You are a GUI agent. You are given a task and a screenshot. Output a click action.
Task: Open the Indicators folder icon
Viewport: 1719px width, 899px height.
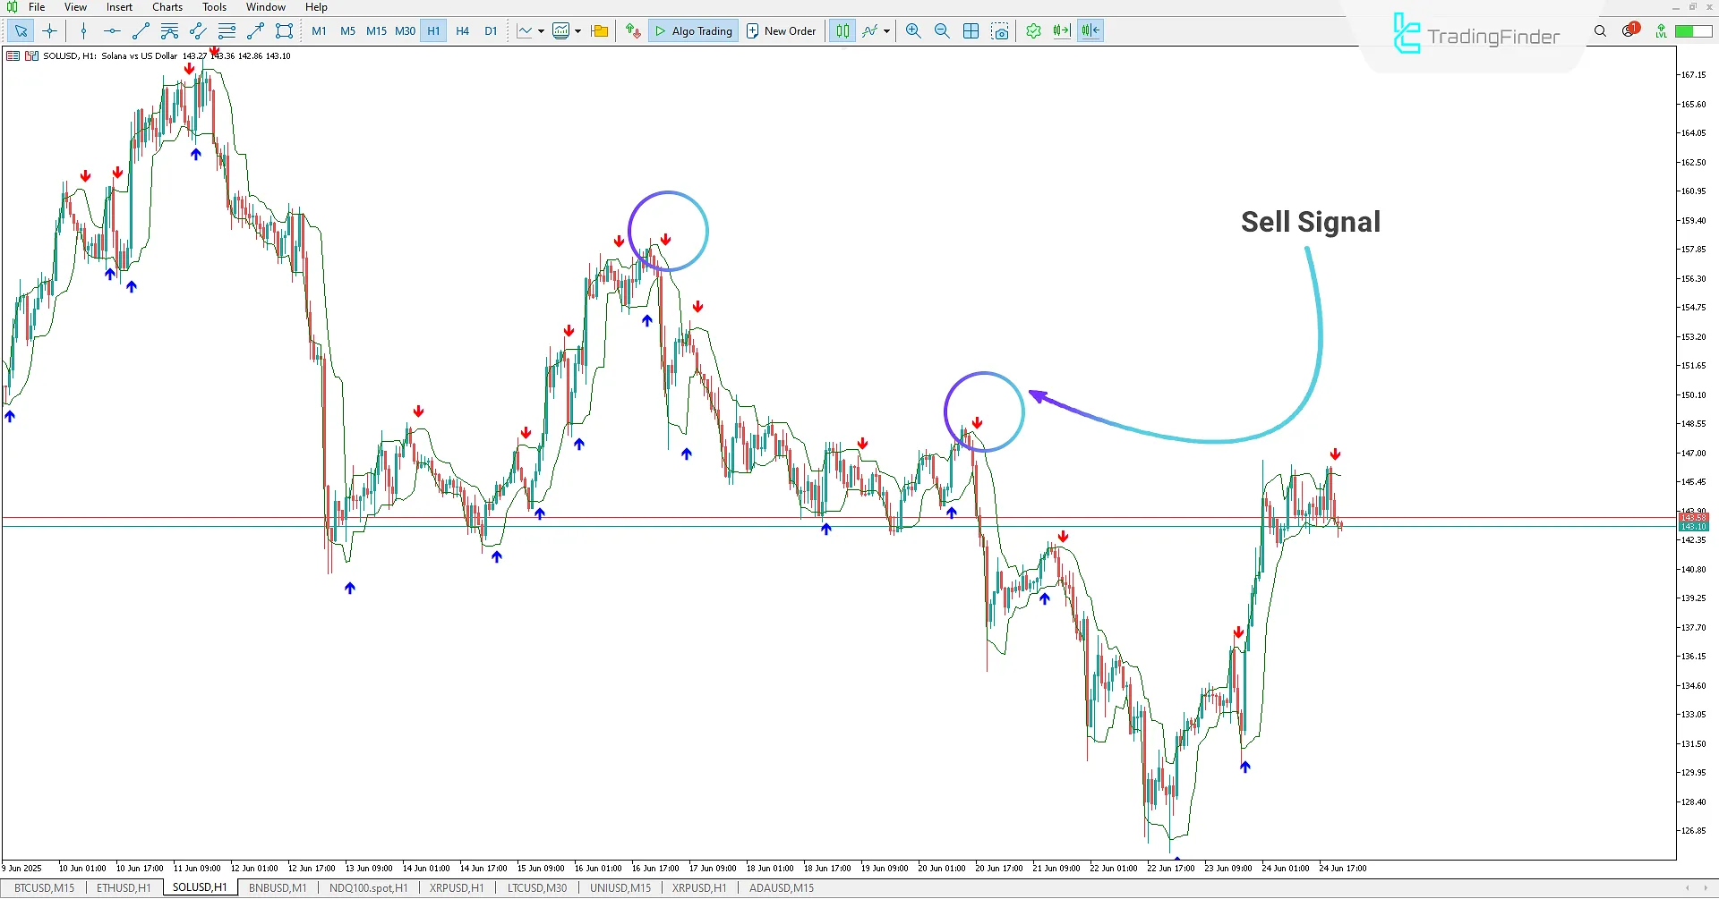tap(599, 30)
